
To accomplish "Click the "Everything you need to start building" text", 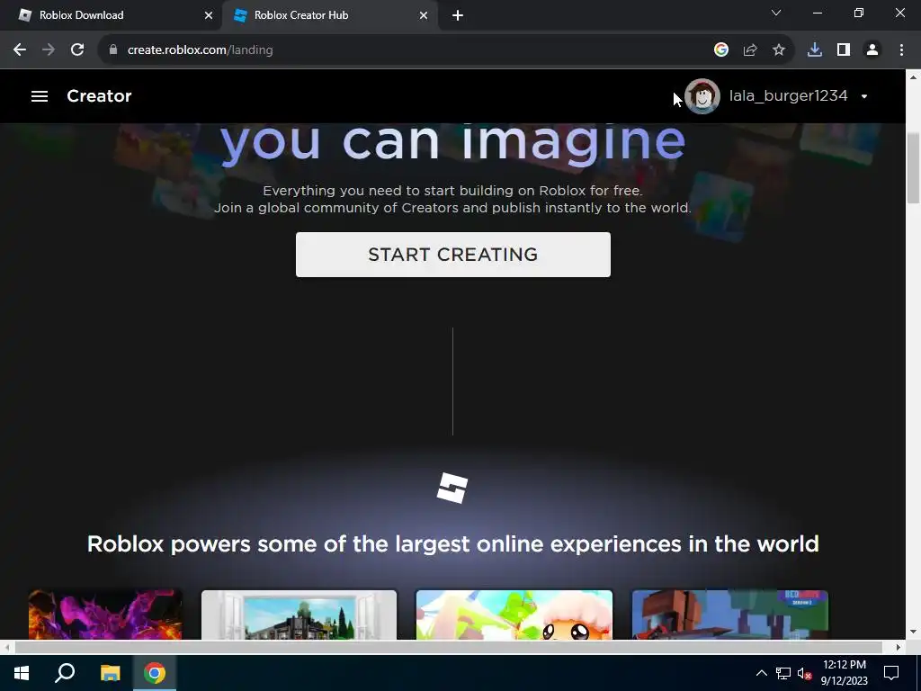I will 453,191.
